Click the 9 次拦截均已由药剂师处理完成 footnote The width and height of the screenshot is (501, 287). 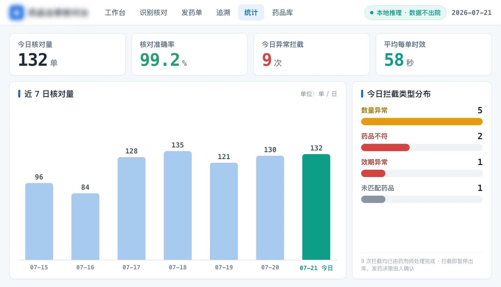click(x=417, y=265)
